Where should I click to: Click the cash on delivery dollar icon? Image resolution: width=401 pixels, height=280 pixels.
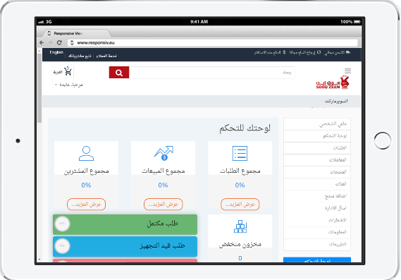click(x=284, y=52)
